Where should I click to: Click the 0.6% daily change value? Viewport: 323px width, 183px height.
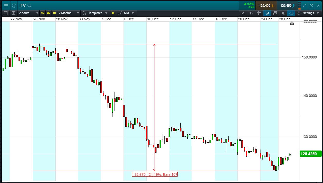click(x=249, y=4)
